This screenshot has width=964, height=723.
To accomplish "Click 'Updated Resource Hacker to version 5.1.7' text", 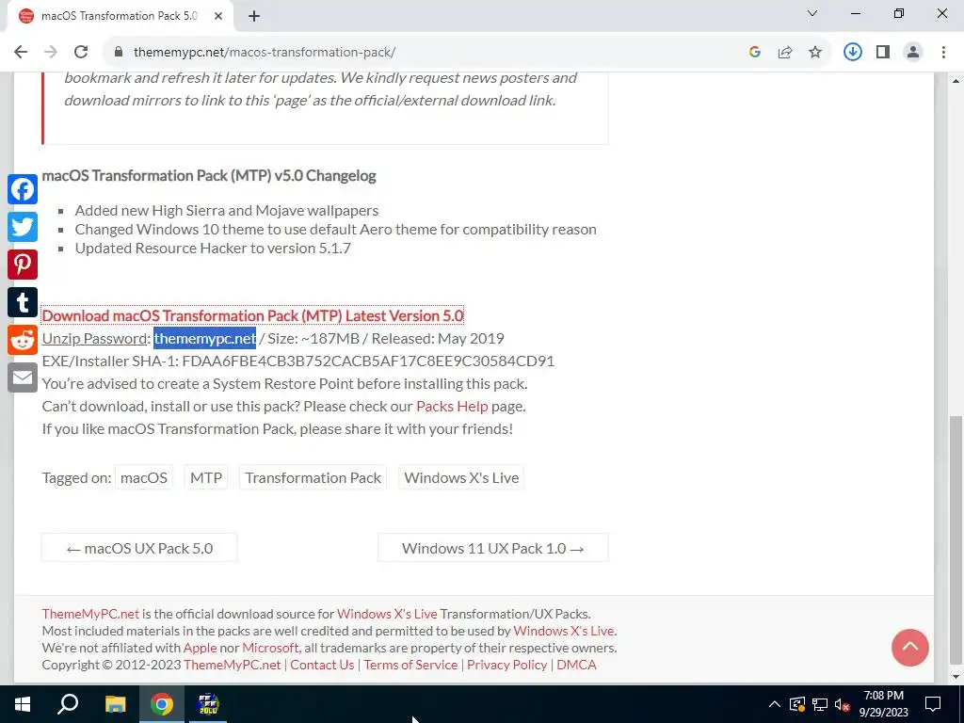I will click(213, 248).
